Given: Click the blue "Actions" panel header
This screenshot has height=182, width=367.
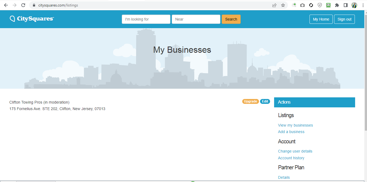Looking at the screenshot, I should (315, 102).
